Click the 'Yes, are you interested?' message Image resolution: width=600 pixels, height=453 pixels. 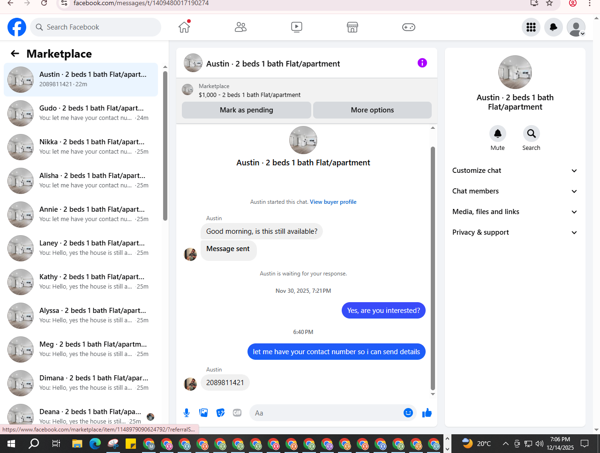click(383, 311)
